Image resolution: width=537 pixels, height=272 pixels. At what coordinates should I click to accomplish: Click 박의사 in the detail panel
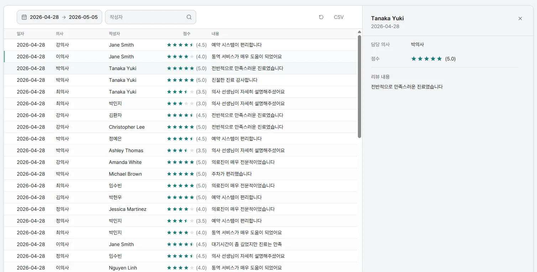[417, 44]
